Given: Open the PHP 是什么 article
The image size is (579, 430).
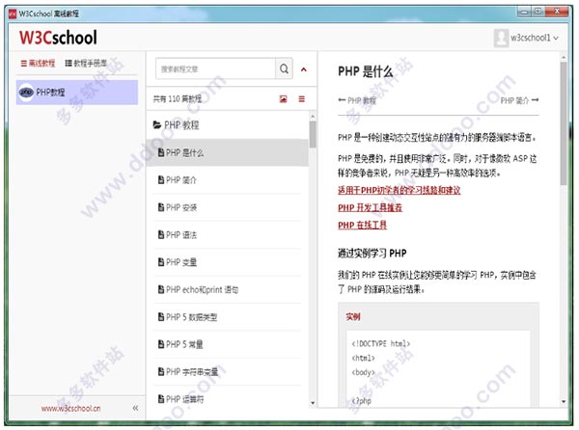Looking at the screenshot, I should click(x=228, y=152).
